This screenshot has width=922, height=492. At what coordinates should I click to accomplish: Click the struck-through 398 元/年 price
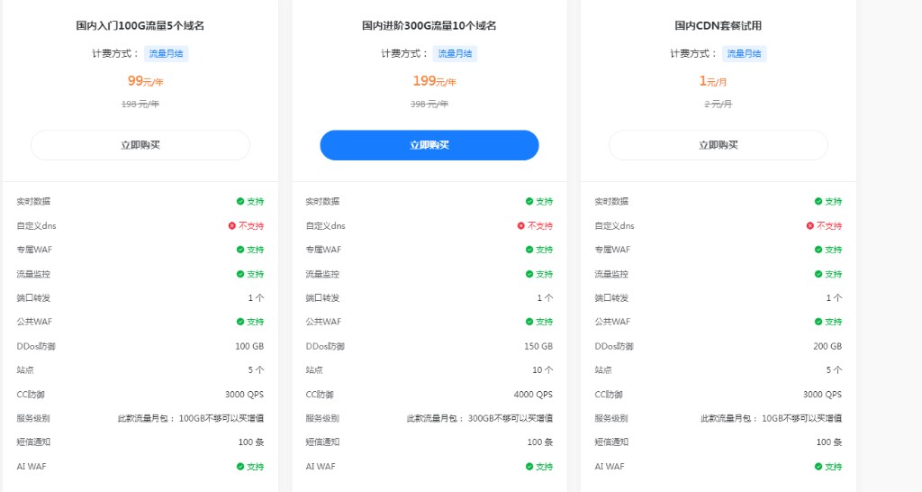pyautogui.click(x=429, y=105)
